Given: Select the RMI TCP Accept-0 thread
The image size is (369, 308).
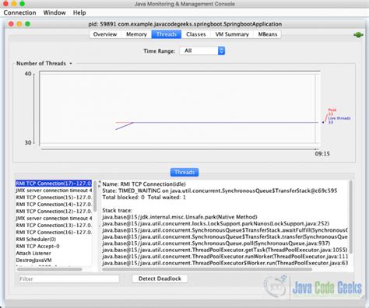Looking at the screenshot, I should click(x=54, y=247).
